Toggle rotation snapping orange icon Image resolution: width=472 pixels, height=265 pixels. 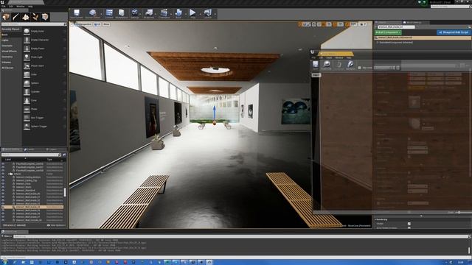click(335, 24)
